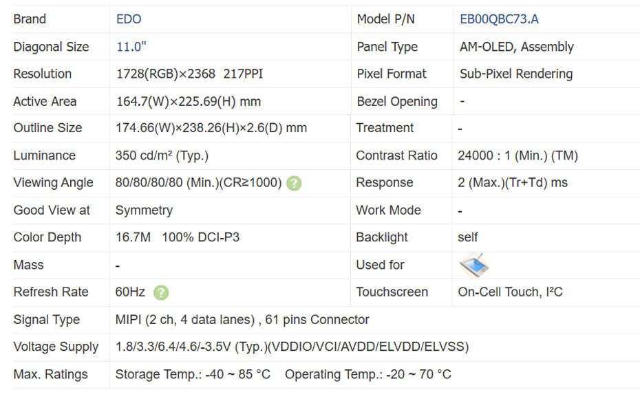Click the help icon beside Viewing Angle value
Viewport: 640px width, 401px height.
pos(294,183)
